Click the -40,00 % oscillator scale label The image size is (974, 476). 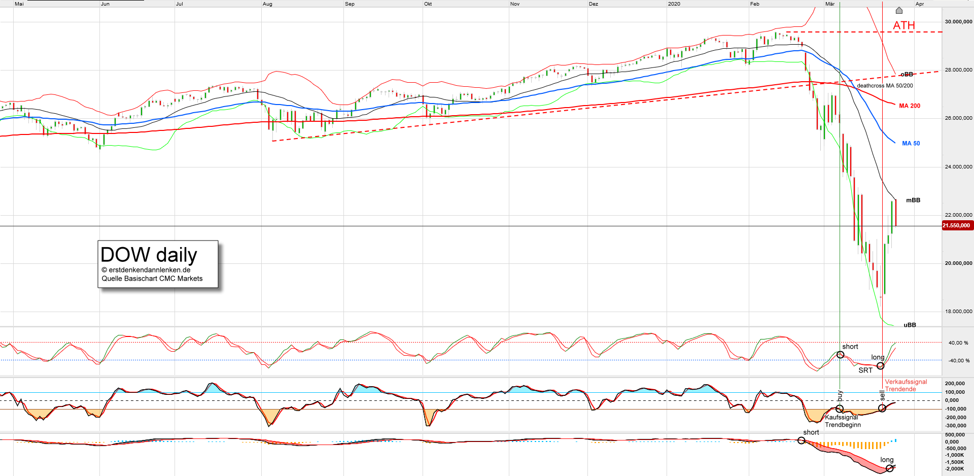(x=958, y=361)
